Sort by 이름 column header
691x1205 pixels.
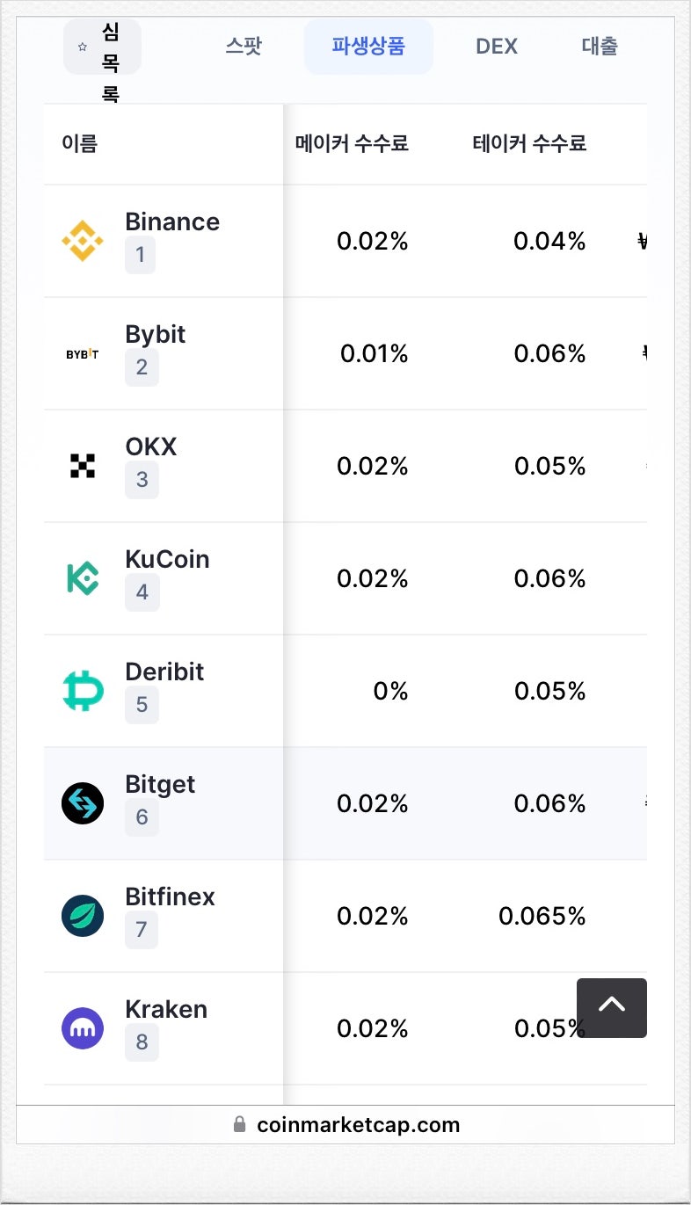(x=80, y=143)
